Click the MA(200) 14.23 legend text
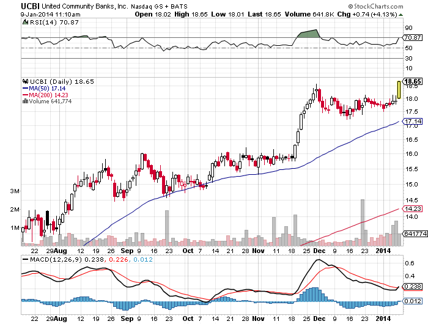This screenshot has height=324, width=428. (48, 95)
